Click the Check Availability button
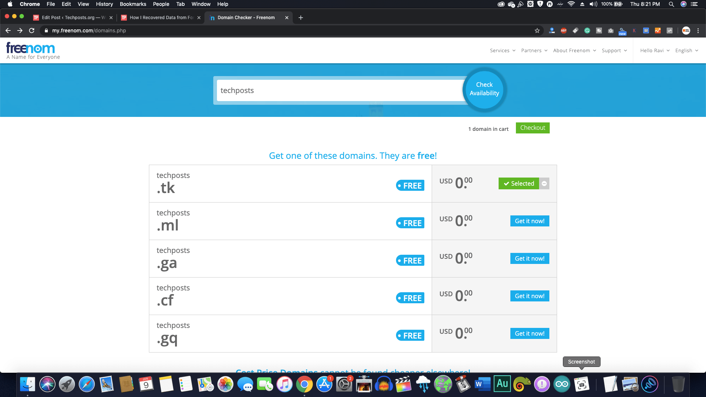The width and height of the screenshot is (706, 397). point(484,89)
